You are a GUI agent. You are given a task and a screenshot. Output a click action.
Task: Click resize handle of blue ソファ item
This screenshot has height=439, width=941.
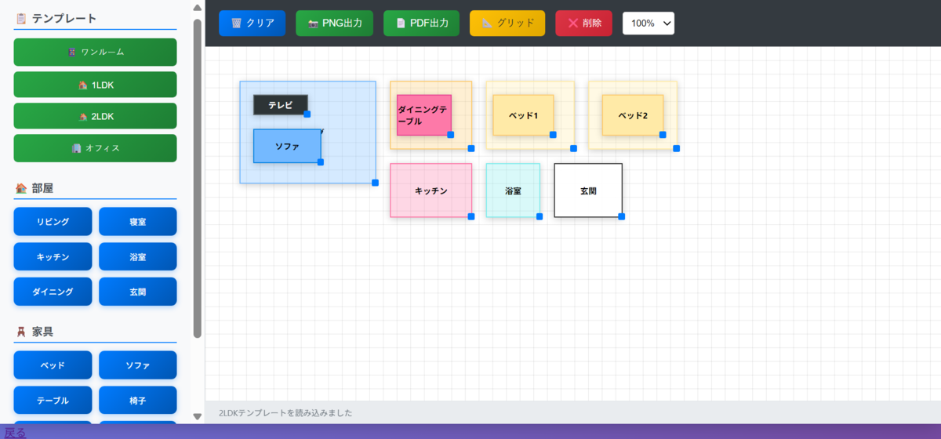pos(321,162)
